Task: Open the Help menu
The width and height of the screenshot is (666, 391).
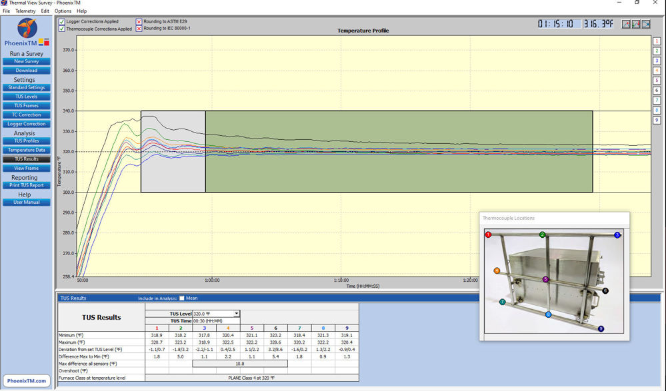Action: tap(81, 11)
